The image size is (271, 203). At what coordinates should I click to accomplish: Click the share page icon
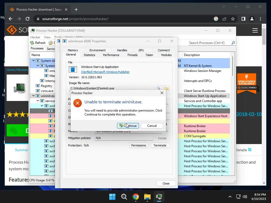[224, 19]
